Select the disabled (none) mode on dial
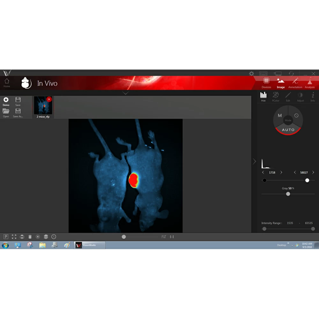 (x=296, y=115)
